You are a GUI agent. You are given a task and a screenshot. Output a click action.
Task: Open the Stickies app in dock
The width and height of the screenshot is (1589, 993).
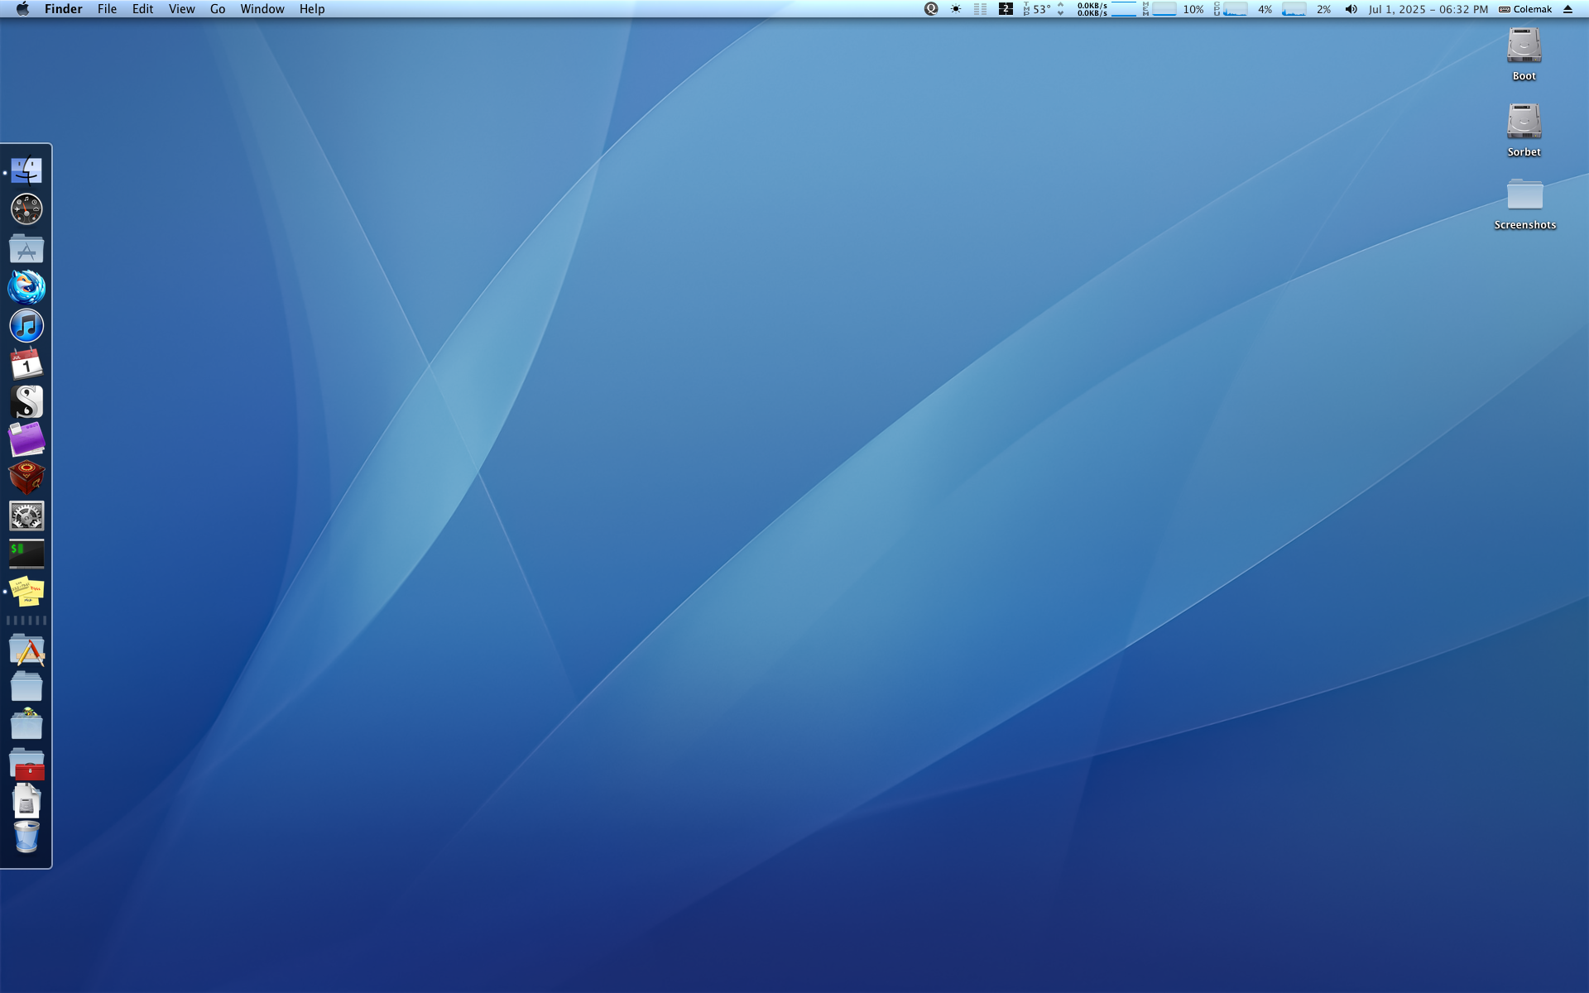(26, 592)
